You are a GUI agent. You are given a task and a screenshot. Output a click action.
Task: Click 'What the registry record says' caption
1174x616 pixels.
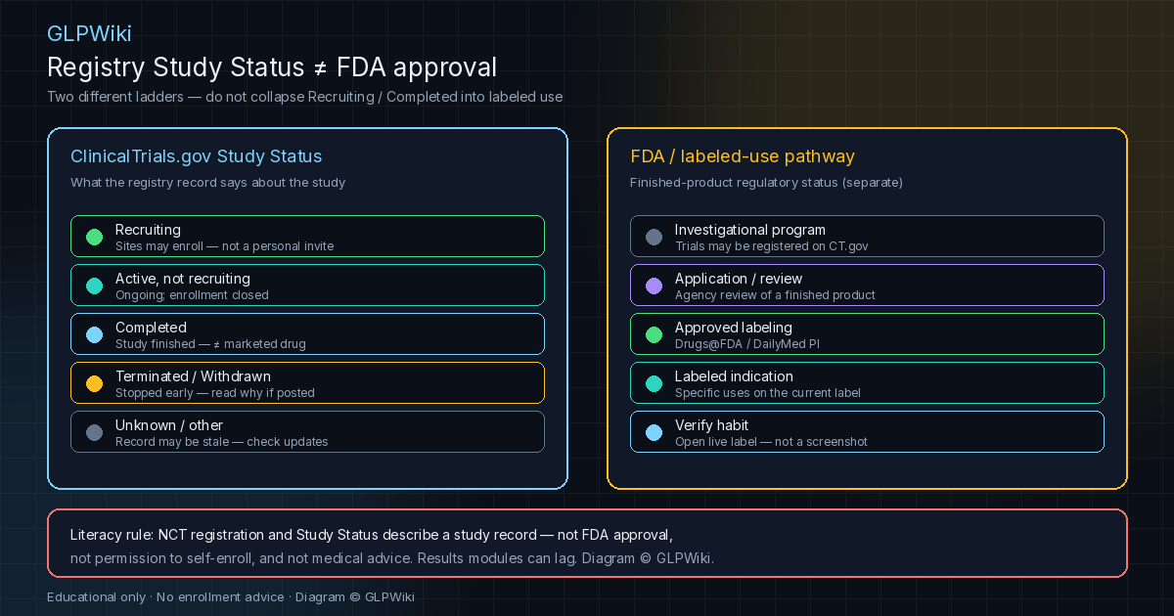(207, 183)
